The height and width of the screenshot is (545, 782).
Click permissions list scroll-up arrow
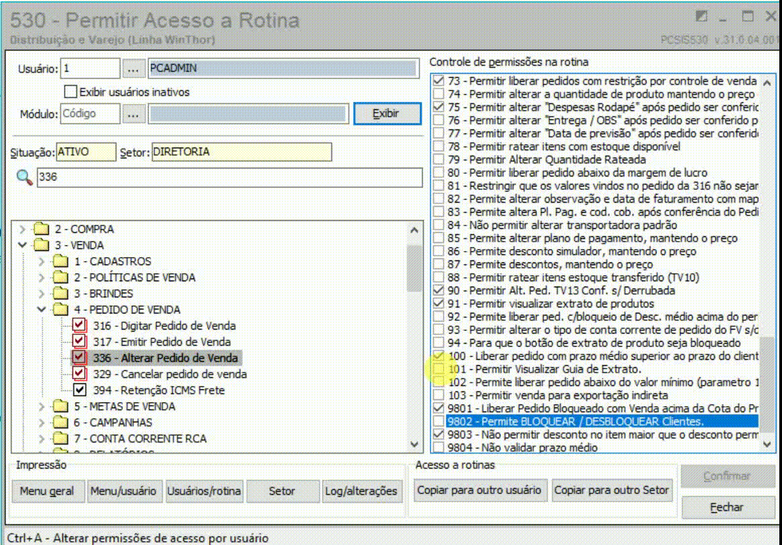click(x=767, y=83)
